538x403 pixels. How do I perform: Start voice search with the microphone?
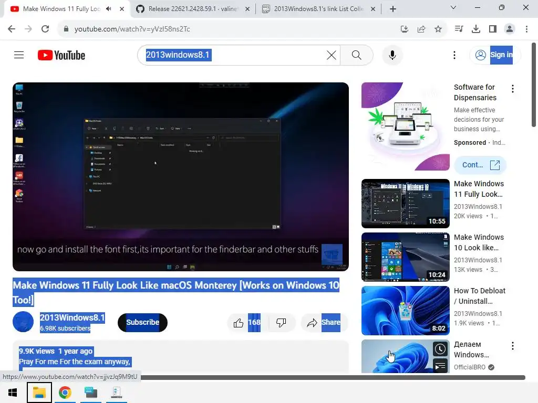[x=392, y=55]
